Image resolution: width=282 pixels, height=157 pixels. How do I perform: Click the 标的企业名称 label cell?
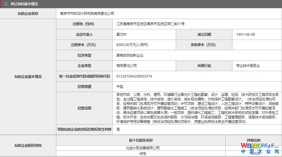28,14
